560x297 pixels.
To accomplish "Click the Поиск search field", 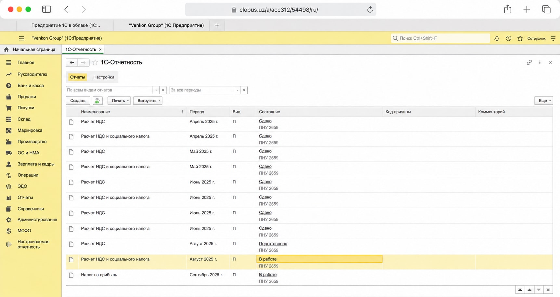I will (x=440, y=38).
